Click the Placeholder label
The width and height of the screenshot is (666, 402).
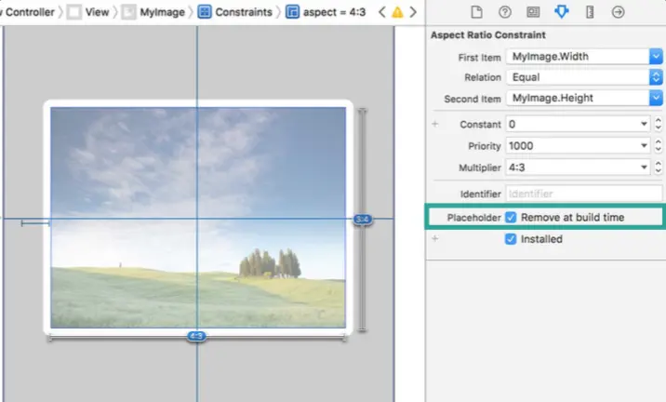tap(474, 218)
